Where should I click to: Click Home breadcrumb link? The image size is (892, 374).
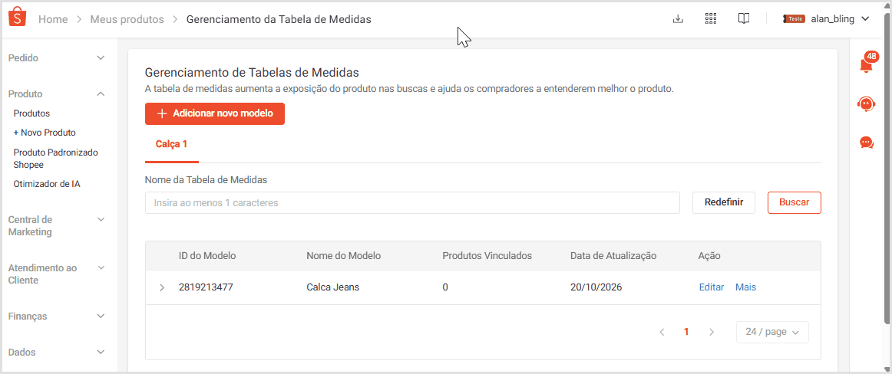[x=53, y=19]
